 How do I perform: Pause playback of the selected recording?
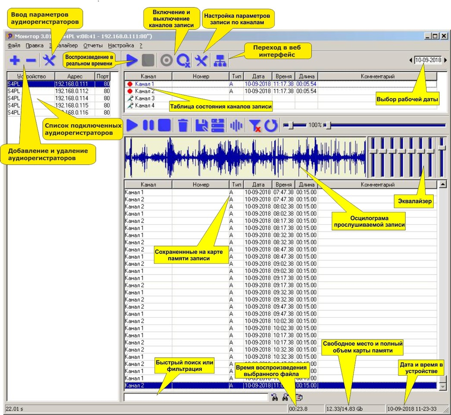[x=148, y=126]
